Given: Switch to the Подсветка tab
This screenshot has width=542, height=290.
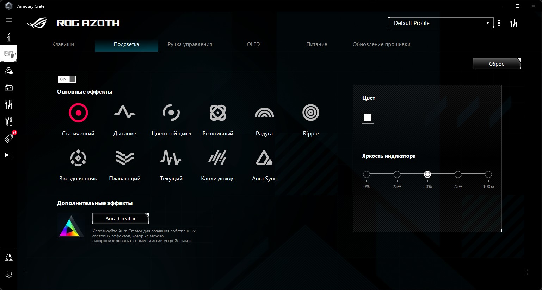Looking at the screenshot, I should (127, 44).
